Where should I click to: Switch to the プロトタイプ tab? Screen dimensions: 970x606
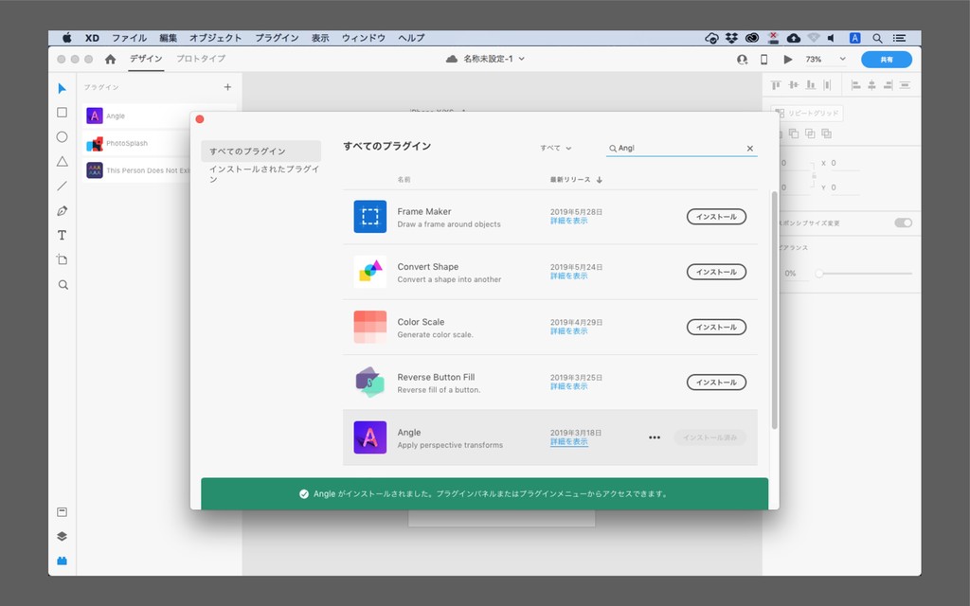201,59
